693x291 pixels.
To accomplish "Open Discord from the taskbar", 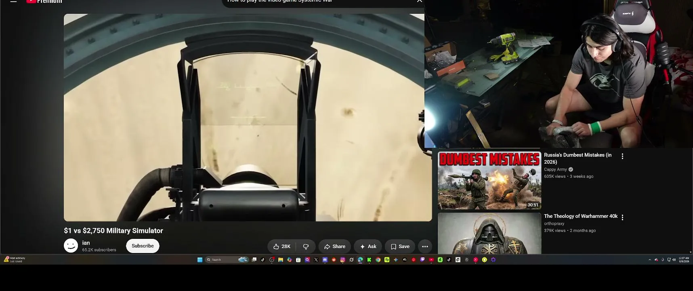I will pyautogui.click(x=325, y=260).
